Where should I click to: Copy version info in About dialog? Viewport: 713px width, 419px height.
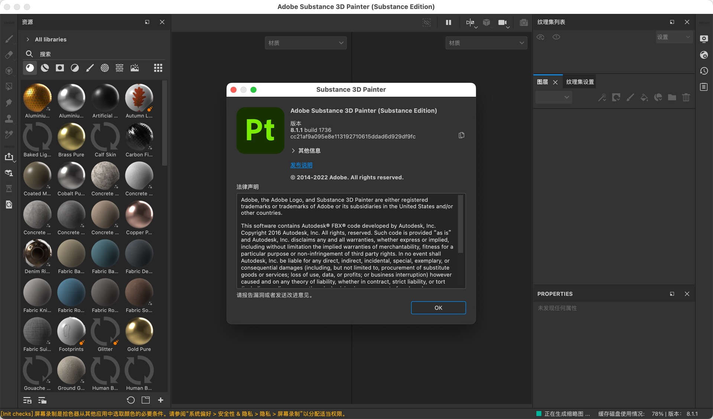461,135
